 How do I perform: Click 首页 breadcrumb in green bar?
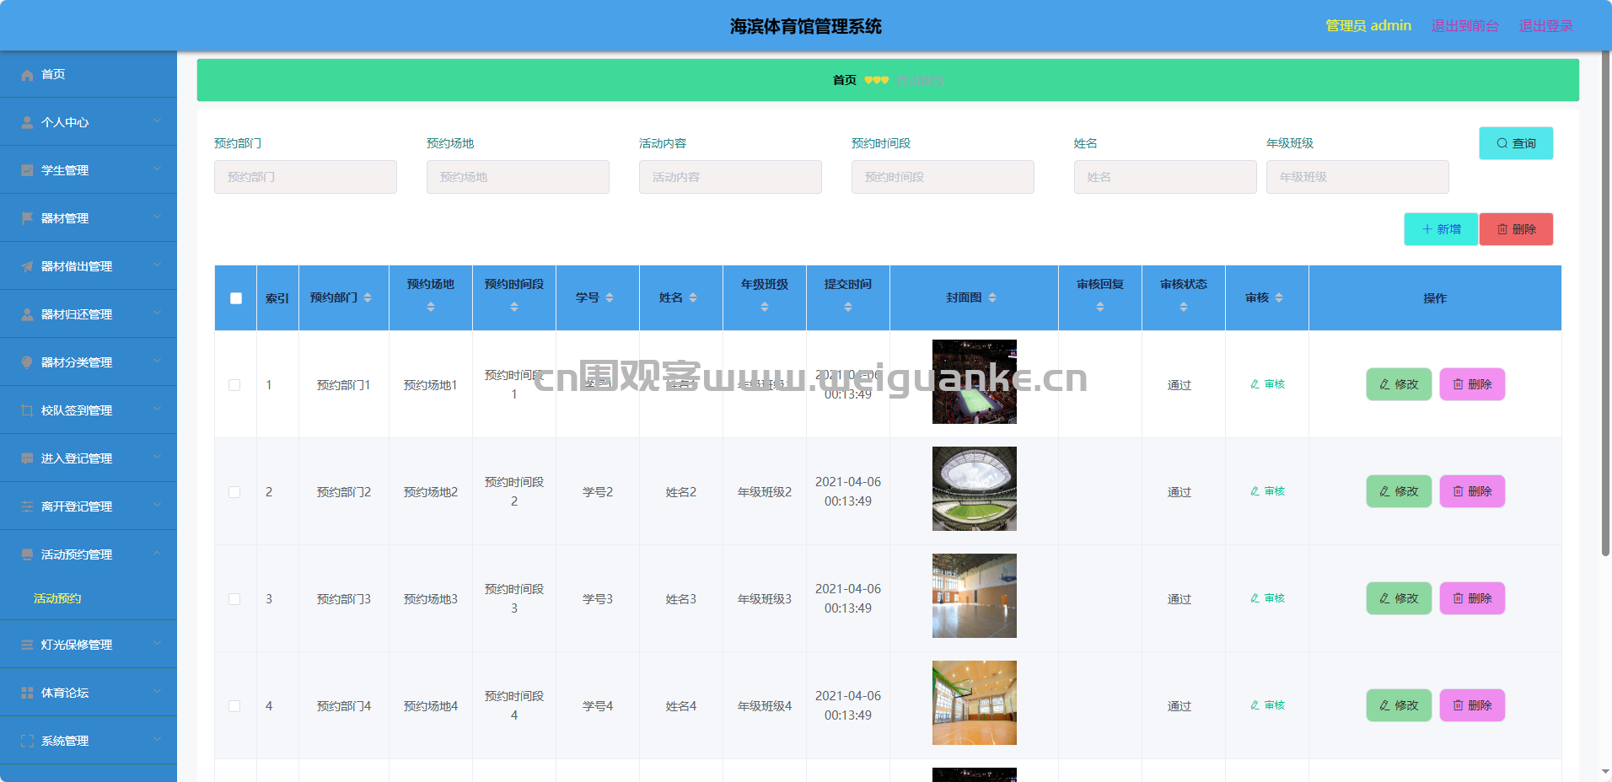[x=844, y=80]
